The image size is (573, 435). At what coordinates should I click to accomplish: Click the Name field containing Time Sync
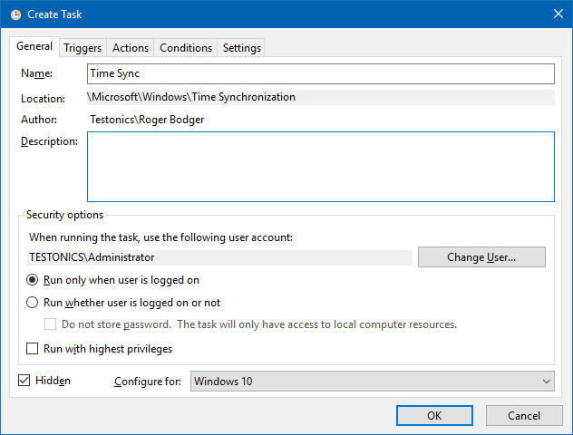(320, 73)
